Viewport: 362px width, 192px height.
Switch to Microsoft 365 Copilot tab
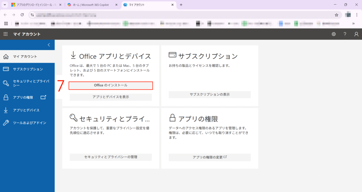pos(92,5)
